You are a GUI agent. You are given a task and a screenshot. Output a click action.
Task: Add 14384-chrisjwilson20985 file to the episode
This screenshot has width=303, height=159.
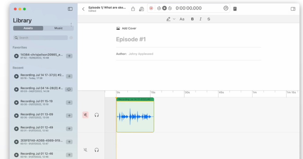click(x=69, y=56)
